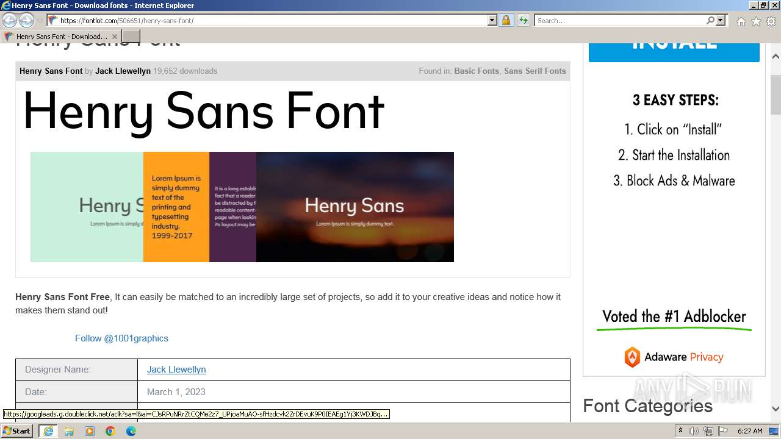
Task: Click the Search box in toolbar
Action: [619, 21]
